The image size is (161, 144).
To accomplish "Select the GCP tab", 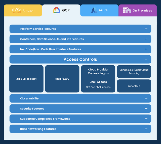I will (61, 10).
